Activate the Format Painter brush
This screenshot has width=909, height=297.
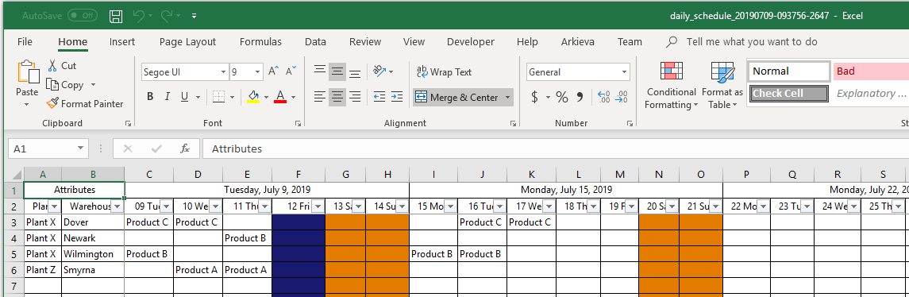pos(52,104)
